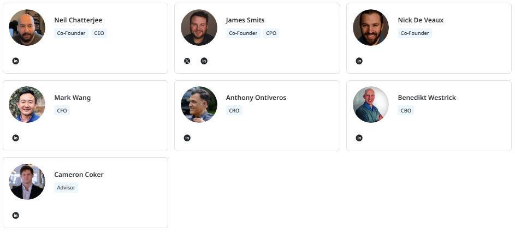
Task: Click Neil Chatterjee's profile photo
Action: coord(27,27)
